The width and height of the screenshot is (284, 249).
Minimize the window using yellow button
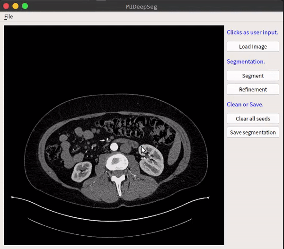click(16, 6)
